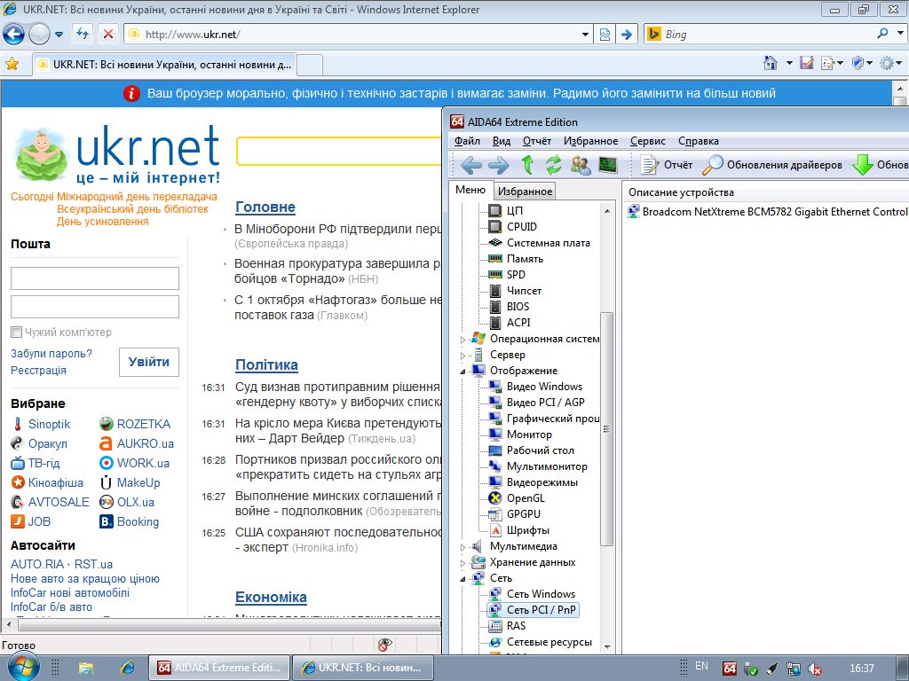This screenshot has height=681, width=909.
Task: Select Монитор tree item
Action: (529, 434)
